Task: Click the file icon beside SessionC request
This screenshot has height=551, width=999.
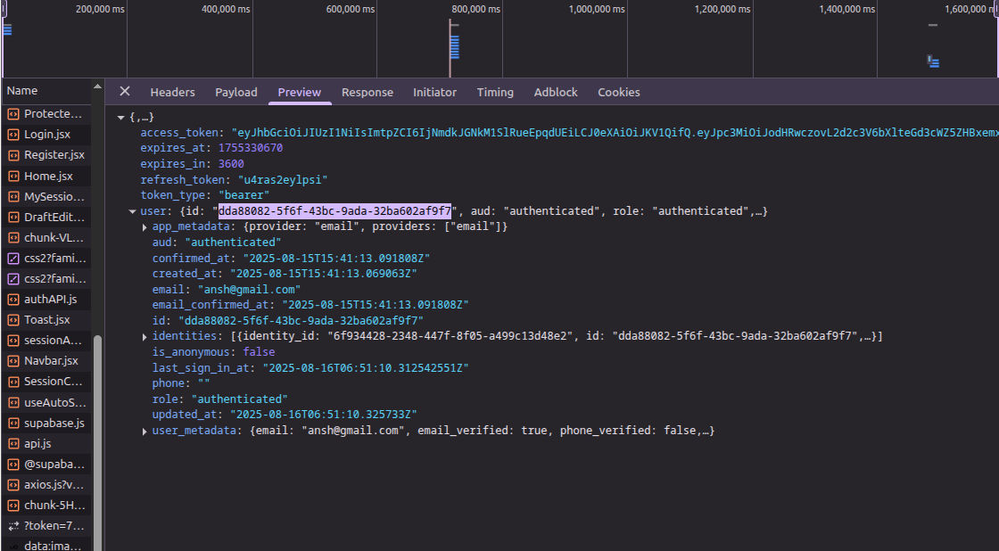Action: click(12, 382)
